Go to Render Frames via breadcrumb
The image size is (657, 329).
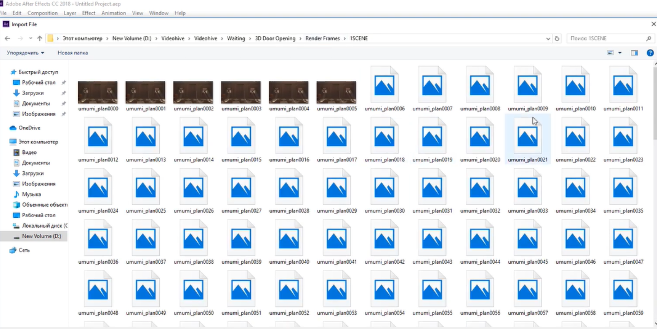point(322,38)
